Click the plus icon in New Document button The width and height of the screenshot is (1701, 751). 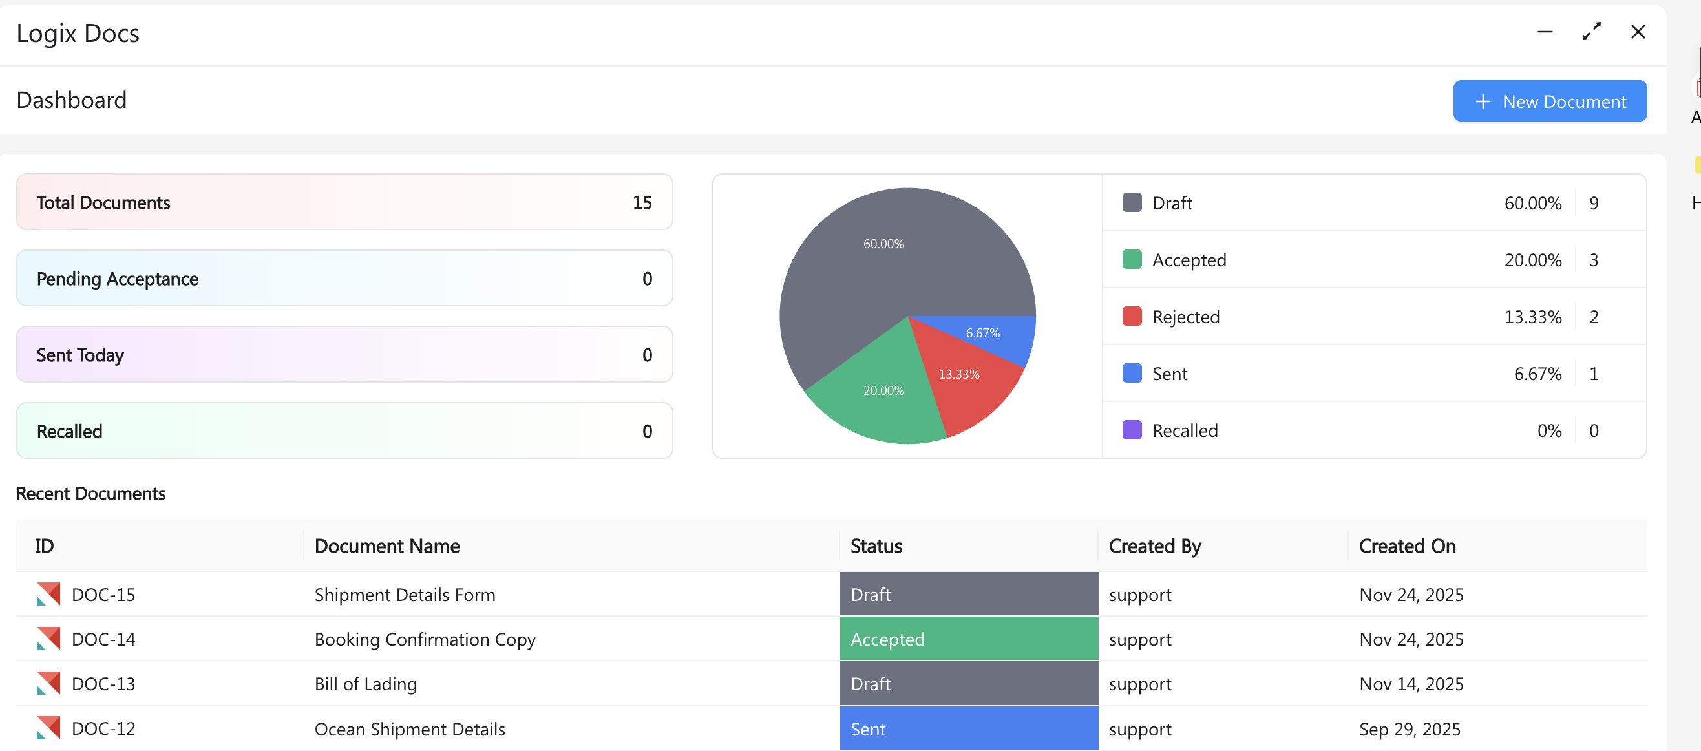pyautogui.click(x=1483, y=101)
